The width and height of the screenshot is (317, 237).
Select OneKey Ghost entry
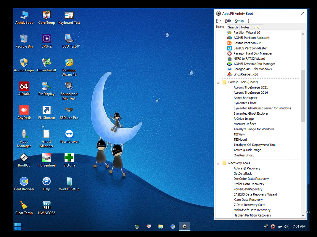click(x=244, y=155)
